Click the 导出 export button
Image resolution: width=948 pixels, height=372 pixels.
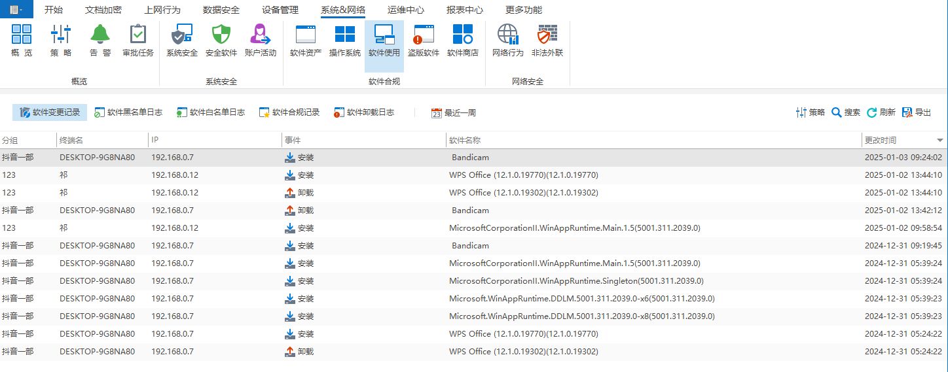coord(917,112)
